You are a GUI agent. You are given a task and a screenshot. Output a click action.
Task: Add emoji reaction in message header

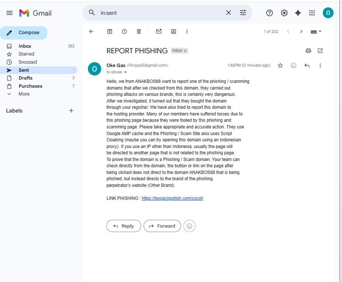coord(294,66)
